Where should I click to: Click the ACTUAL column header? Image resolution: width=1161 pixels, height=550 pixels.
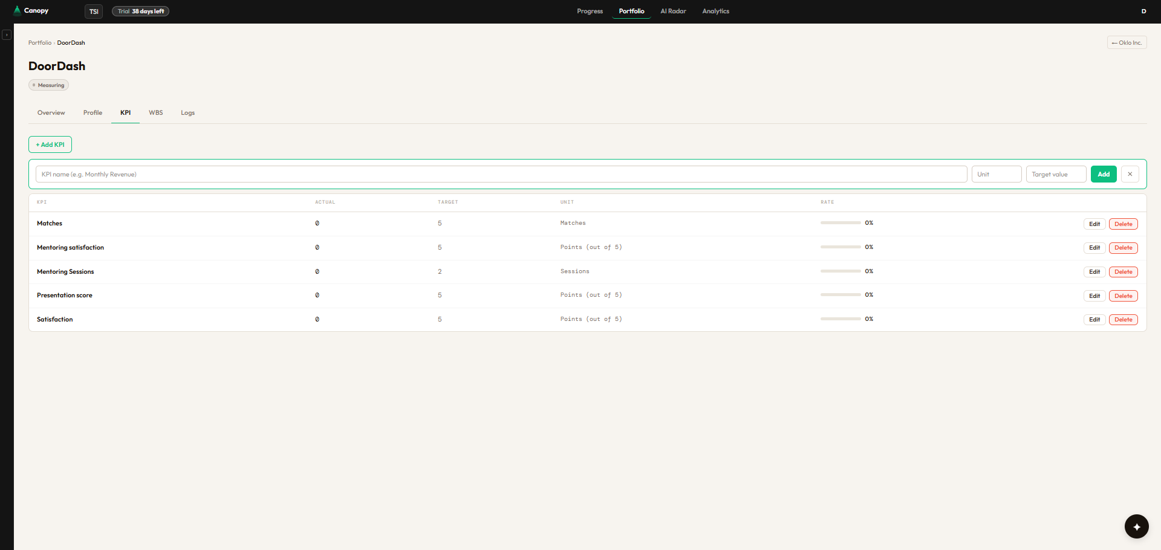pos(325,202)
